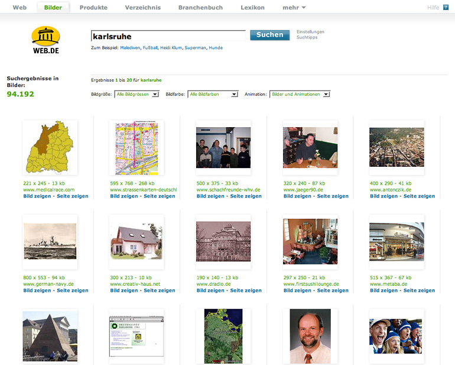This screenshot has width=455, height=365.
Task: Open the Einstellungen link
Action: click(310, 32)
